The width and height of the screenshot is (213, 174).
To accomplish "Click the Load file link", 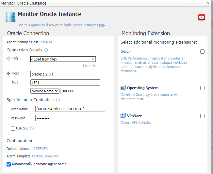I will coord(90,66).
